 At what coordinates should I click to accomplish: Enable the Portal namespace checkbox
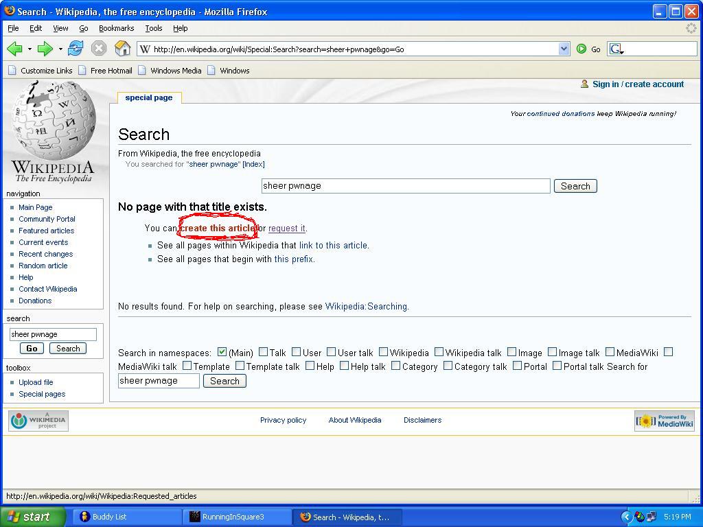coord(517,366)
